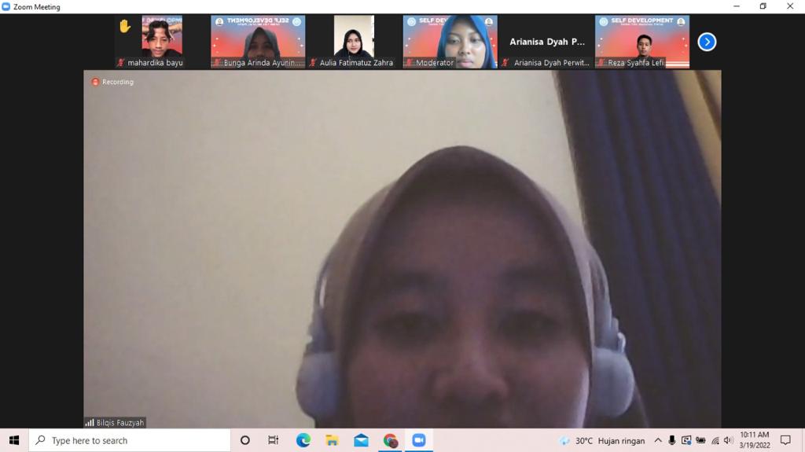Open Task View on the taskbar
Image resolution: width=805 pixels, height=452 pixels.
click(273, 441)
